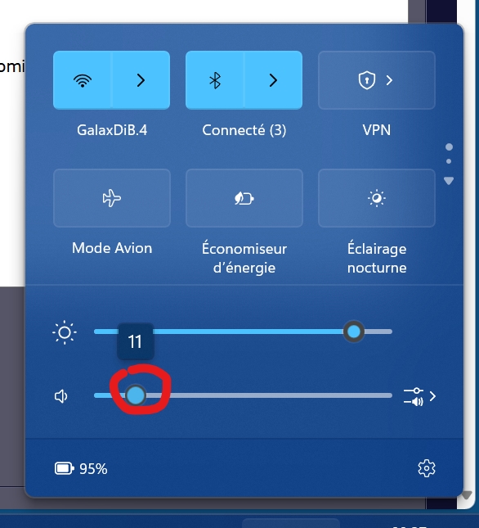Click the sun brightness icon

click(x=65, y=332)
